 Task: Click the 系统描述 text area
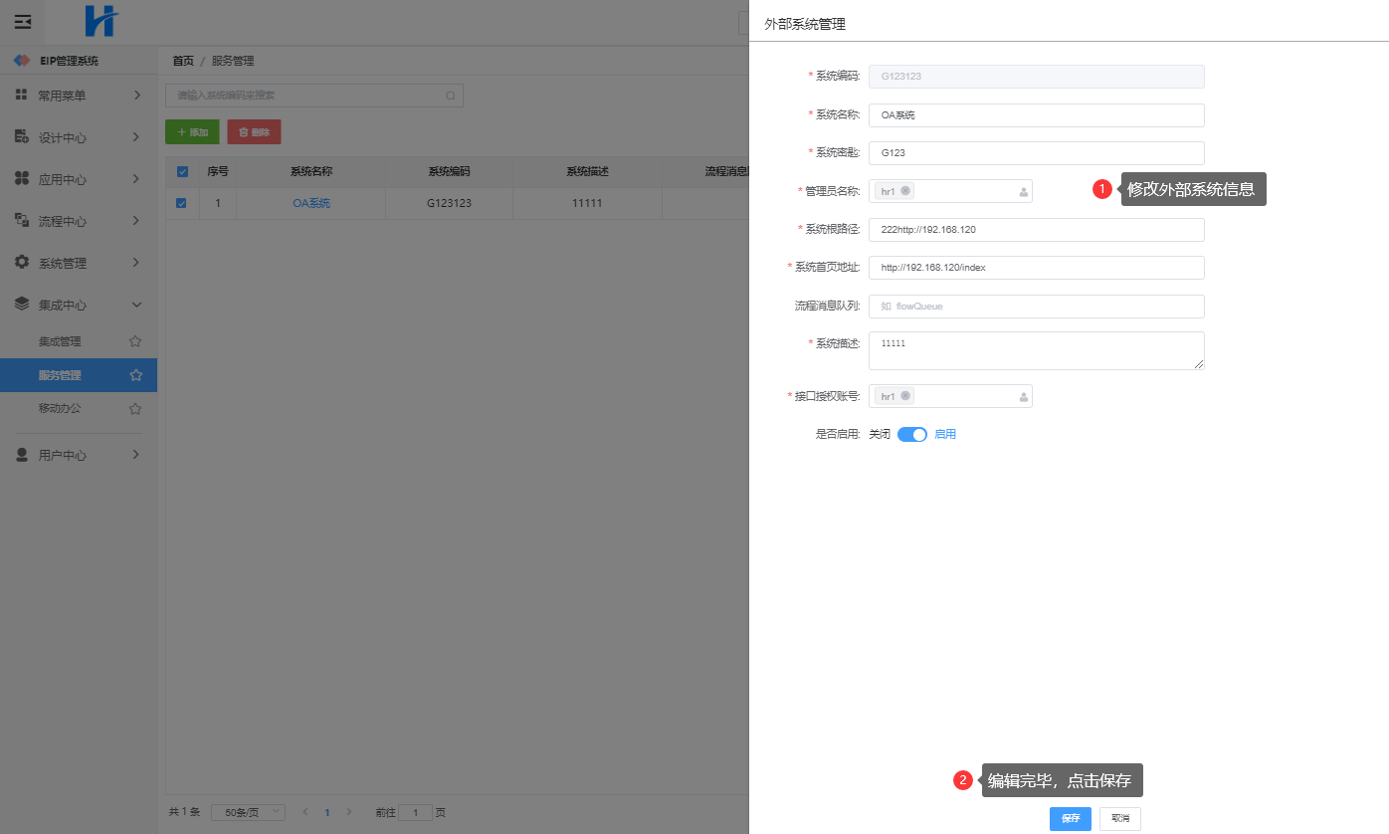click(x=1036, y=350)
